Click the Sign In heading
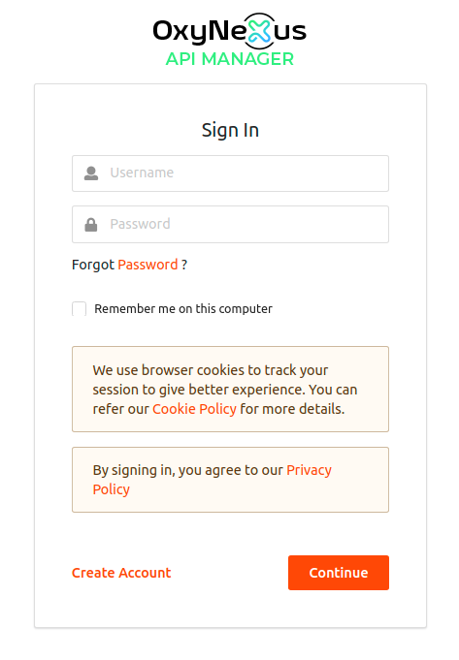 [230, 130]
